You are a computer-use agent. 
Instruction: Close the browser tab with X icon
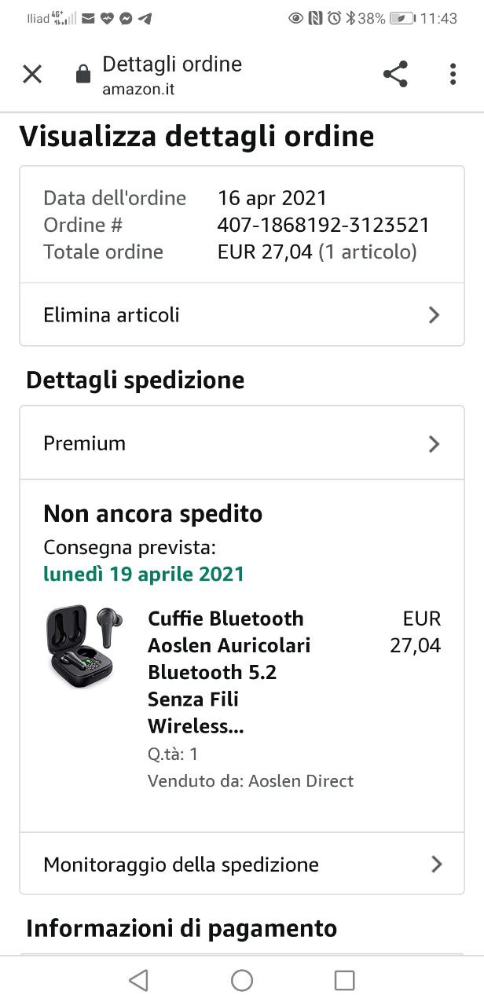click(32, 75)
